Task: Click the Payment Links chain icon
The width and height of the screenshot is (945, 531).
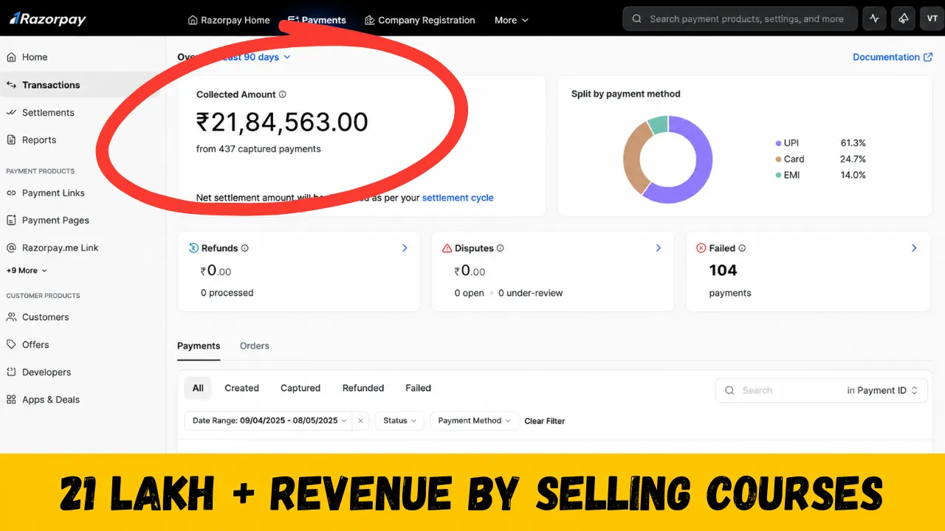Action: click(x=11, y=192)
